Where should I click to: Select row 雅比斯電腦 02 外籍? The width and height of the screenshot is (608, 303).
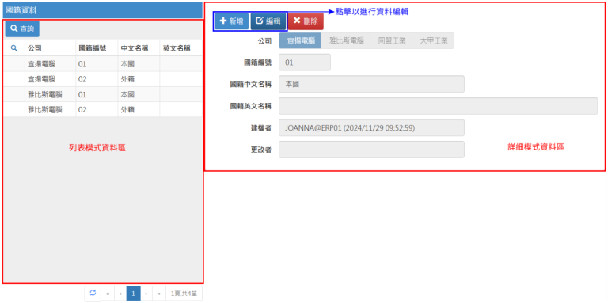[103, 110]
